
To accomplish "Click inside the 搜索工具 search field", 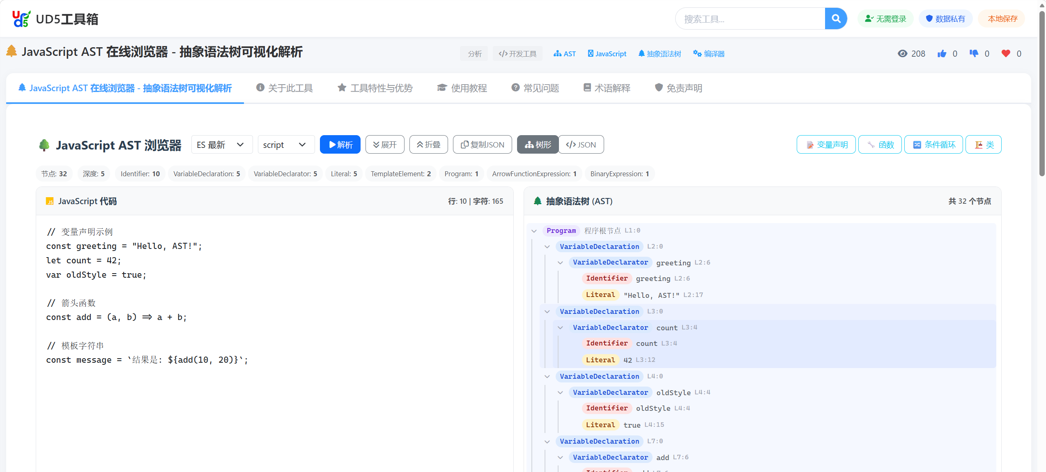I will [750, 19].
